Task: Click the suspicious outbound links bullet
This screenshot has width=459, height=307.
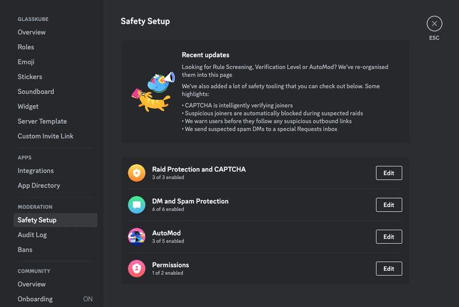Action: point(267,121)
